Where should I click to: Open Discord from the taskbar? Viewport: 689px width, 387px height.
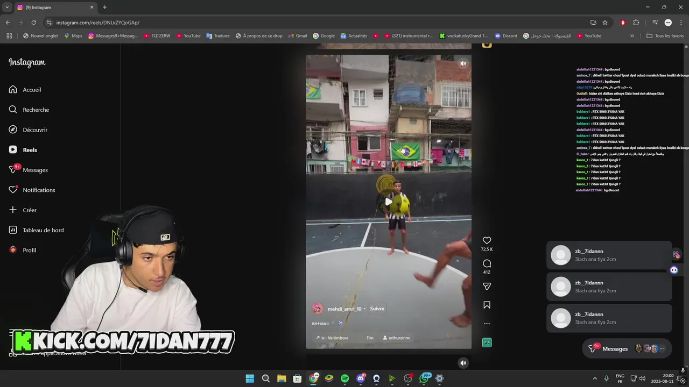(361, 378)
